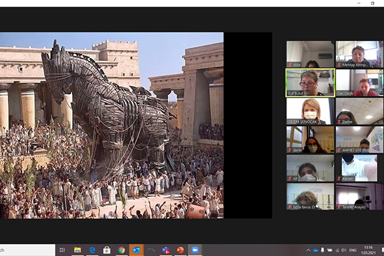The width and height of the screenshot is (384, 256).
Task: Click the shared Trojan horse image
Action: point(112,125)
